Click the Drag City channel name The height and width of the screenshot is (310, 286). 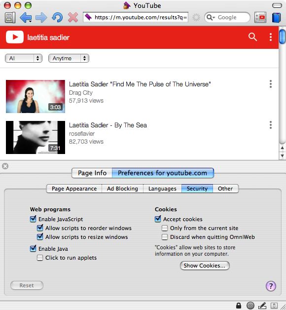81,93
